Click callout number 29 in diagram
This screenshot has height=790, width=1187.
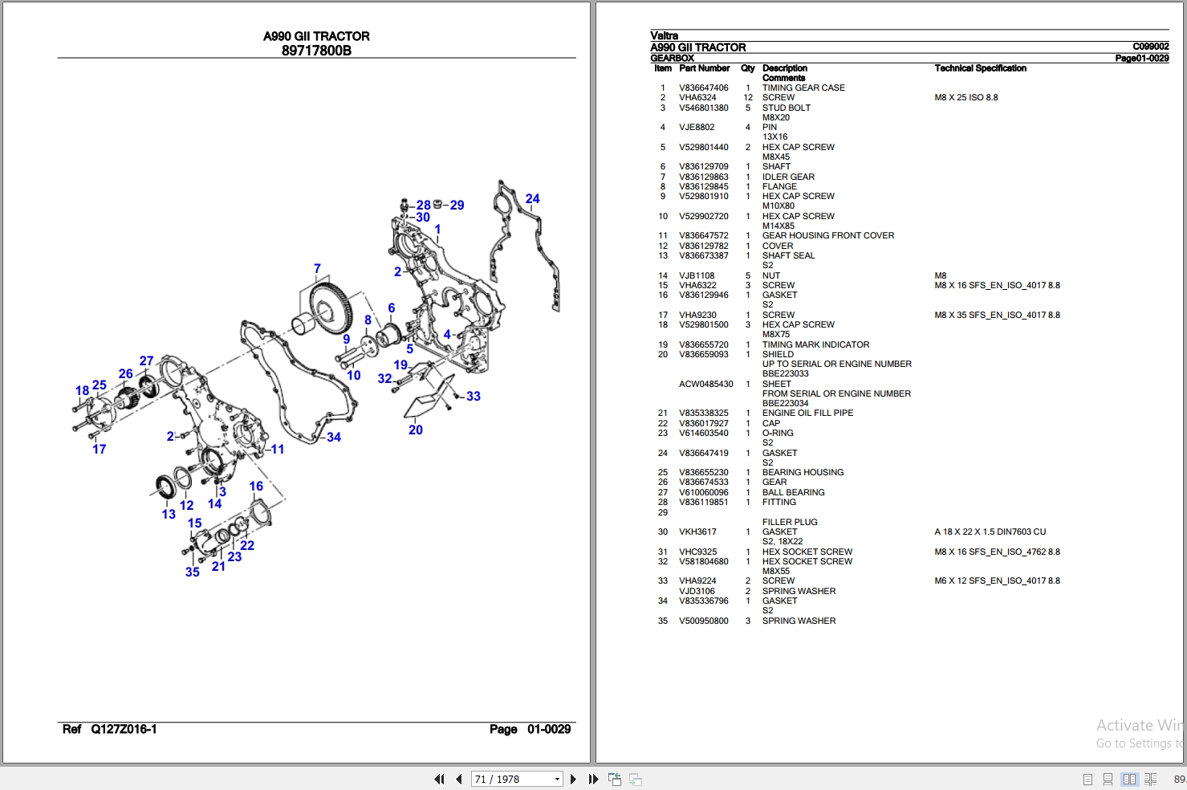click(x=457, y=205)
